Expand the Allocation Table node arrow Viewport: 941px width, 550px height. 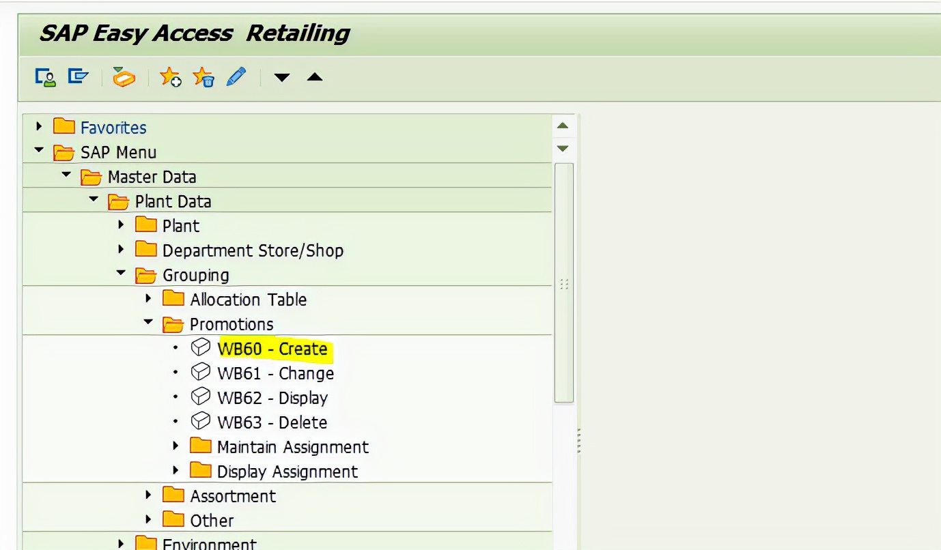(x=148, y=298)
